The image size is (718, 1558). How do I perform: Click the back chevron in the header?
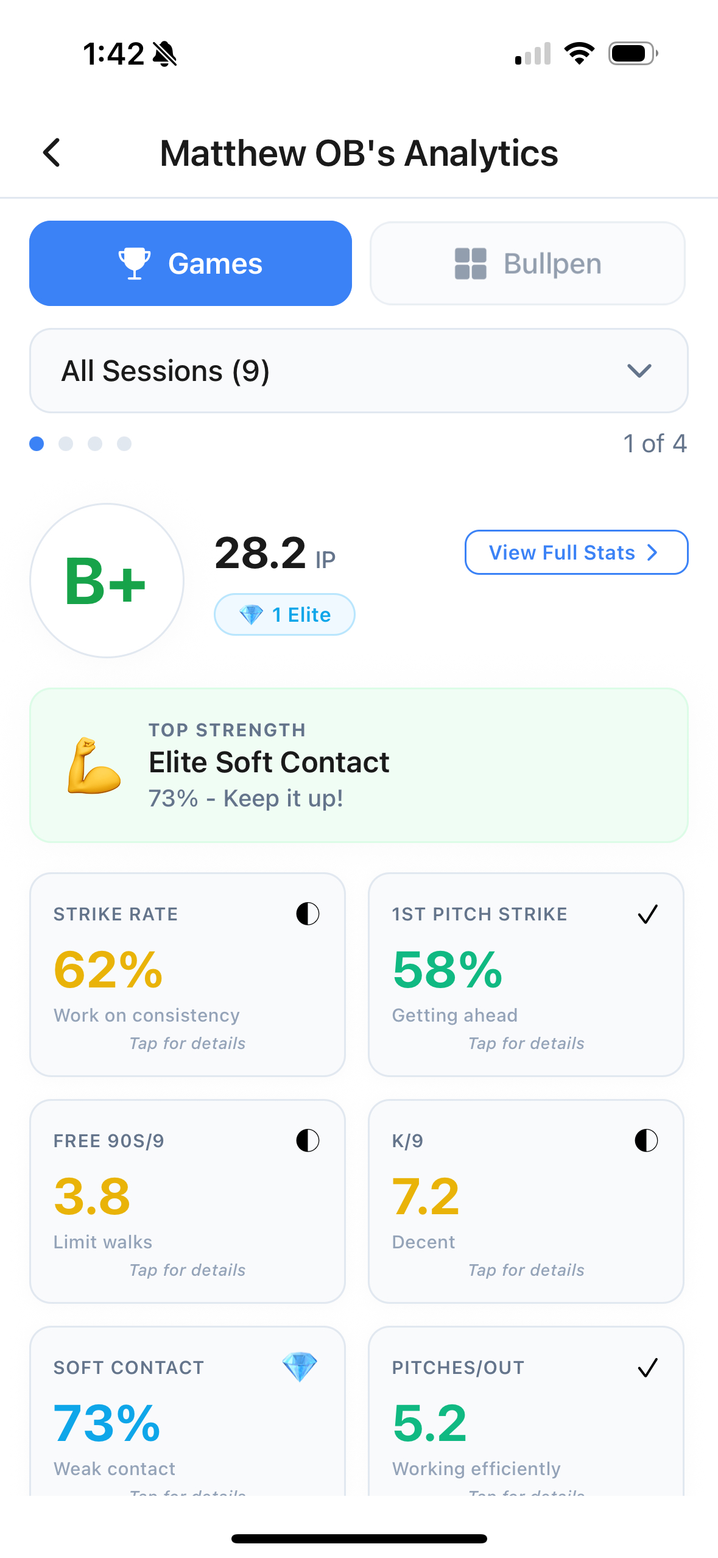(x=51, y=153)
